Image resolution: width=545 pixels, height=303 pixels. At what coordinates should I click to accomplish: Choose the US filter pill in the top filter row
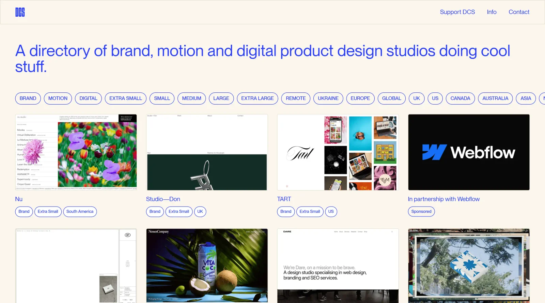tap(435, 98)
